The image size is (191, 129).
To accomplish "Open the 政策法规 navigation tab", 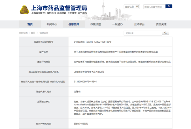I will 95,24.
